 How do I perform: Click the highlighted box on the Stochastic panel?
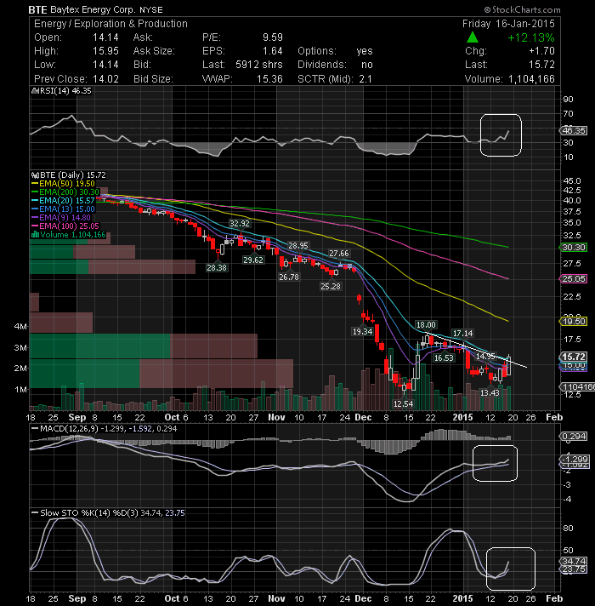[511, 568]
